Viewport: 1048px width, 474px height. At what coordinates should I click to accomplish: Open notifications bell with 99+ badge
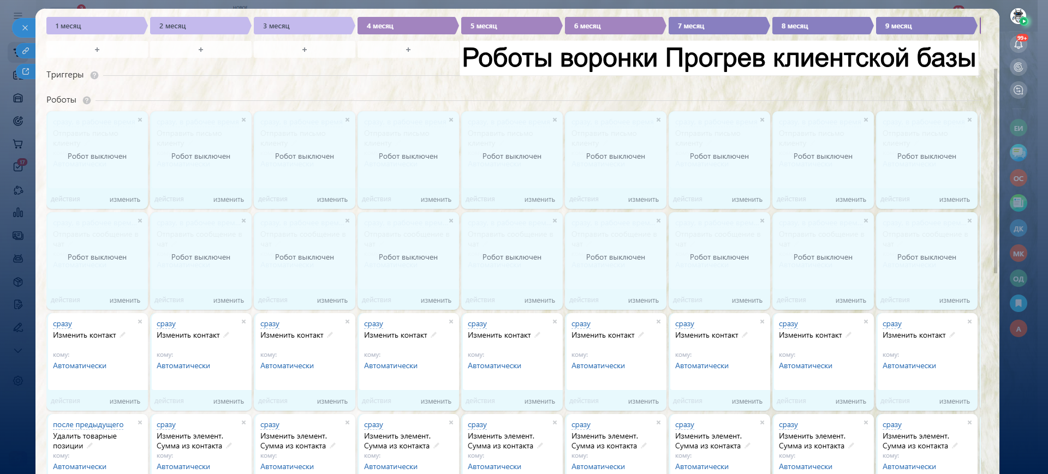coord(1018,44)
